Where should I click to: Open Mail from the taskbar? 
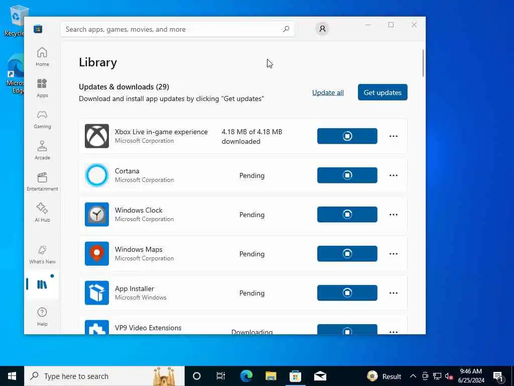320,376
